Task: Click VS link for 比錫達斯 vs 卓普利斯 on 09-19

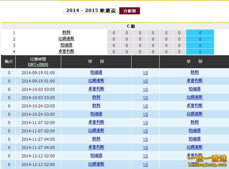Action: click(145, 81)
